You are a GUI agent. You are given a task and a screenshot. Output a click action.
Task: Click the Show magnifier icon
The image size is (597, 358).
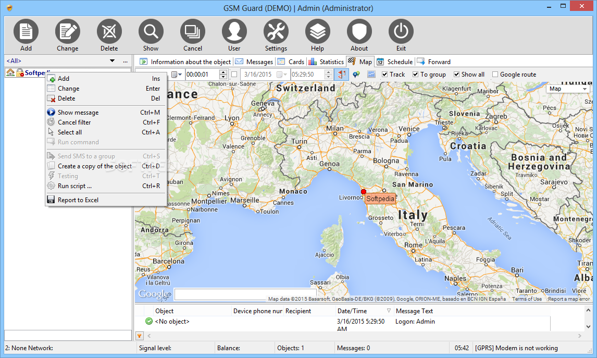pos(151,31)
